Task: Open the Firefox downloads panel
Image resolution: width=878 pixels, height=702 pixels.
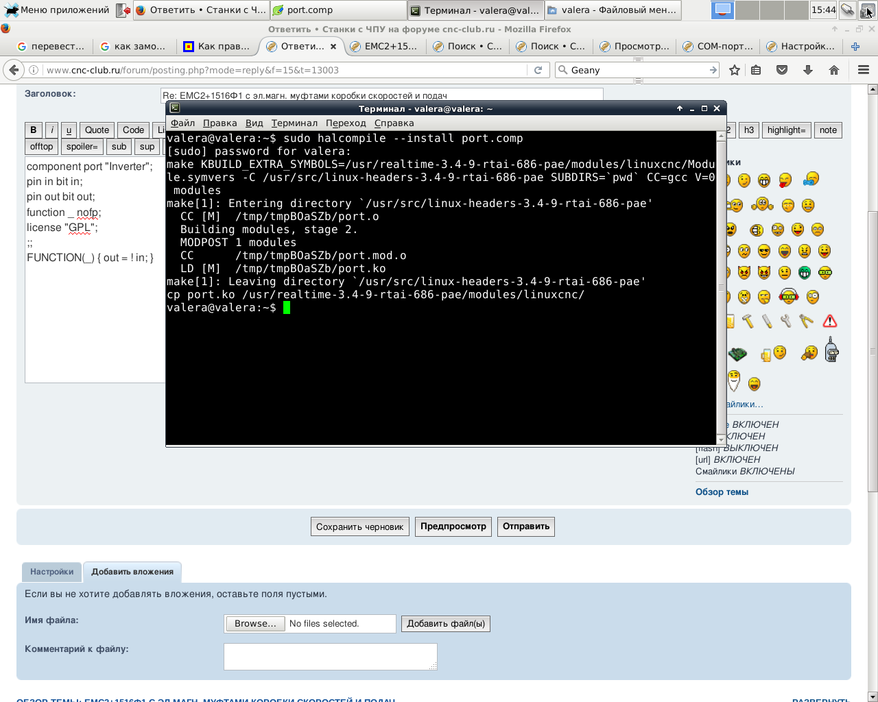Action: (807, 70)
